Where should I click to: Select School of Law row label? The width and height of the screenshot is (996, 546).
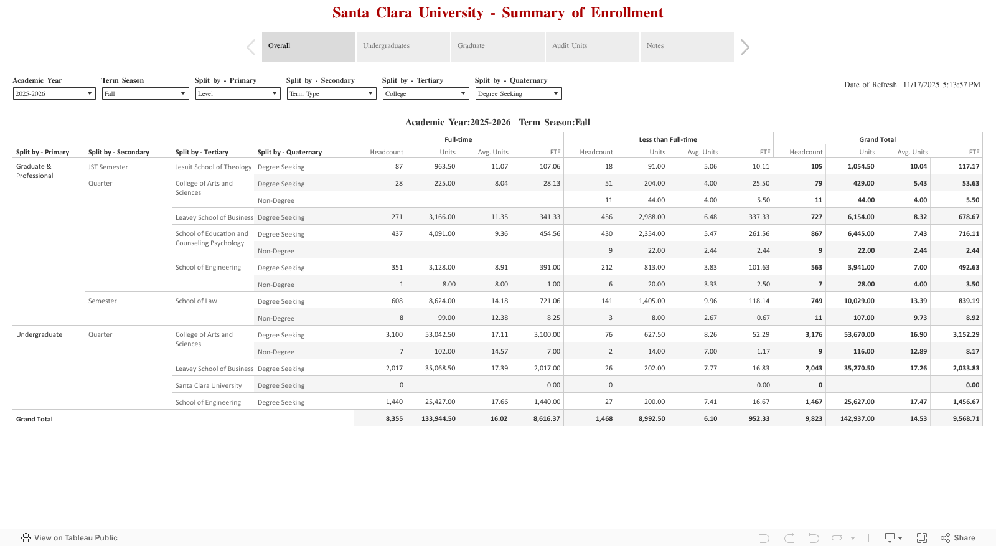196,301
